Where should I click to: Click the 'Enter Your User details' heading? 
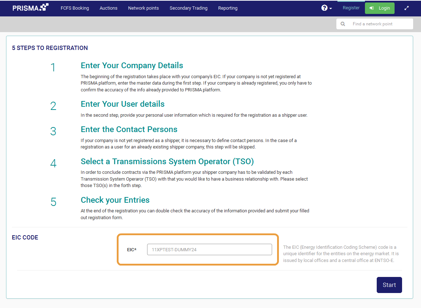click(123, 104)
